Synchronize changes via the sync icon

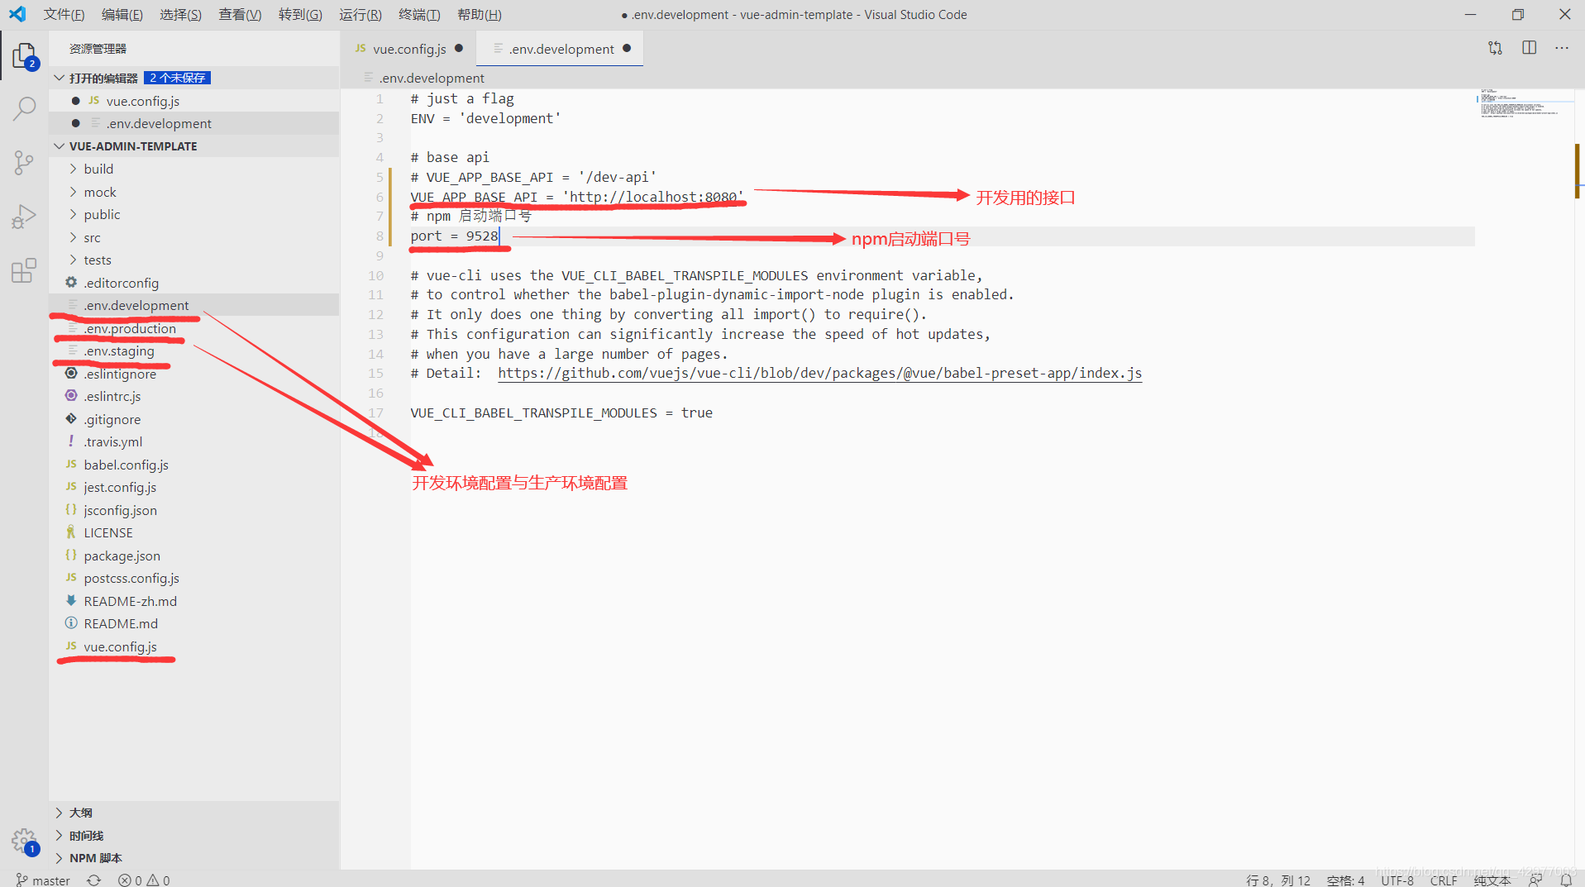94,880
